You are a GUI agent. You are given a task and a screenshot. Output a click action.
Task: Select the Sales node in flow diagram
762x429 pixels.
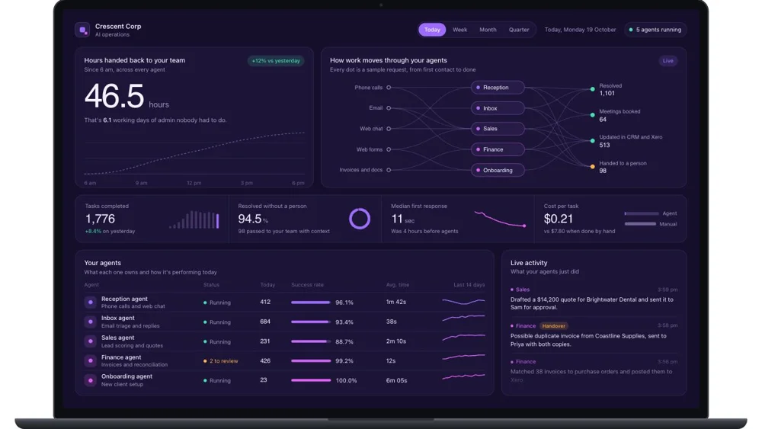point(498,129)
